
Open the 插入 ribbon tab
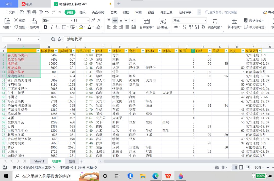tap(82, 12)
